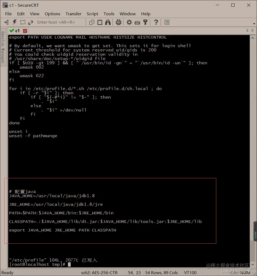Open the Window menu

pos(128,14)
